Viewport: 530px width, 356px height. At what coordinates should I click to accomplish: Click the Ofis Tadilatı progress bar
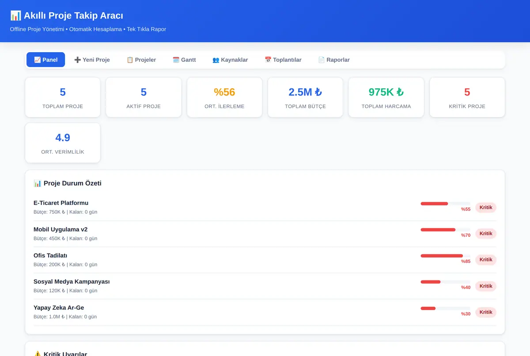point(445,256)
